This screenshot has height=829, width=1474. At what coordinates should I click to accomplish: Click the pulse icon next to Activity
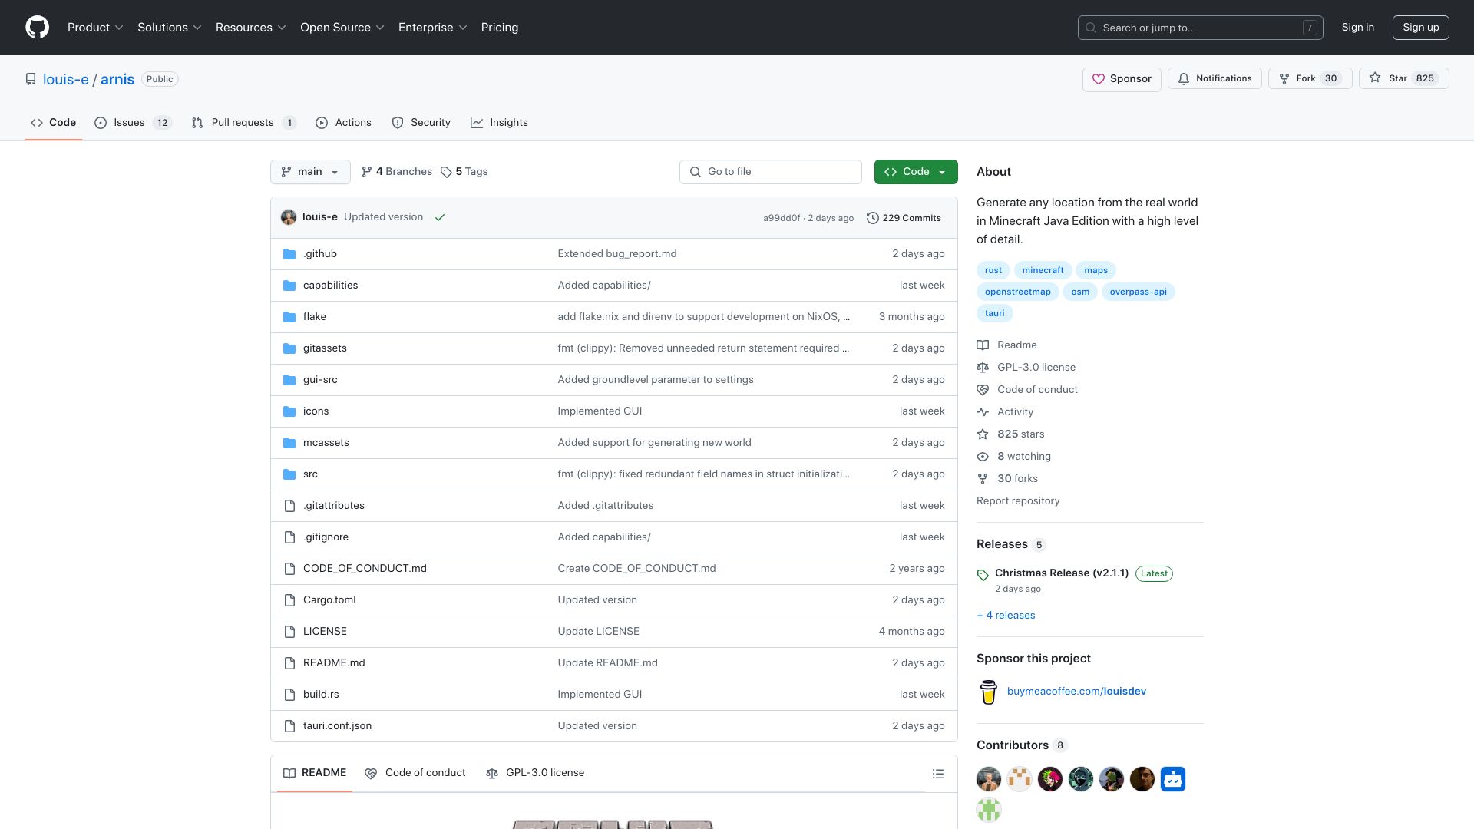(983, 412)
